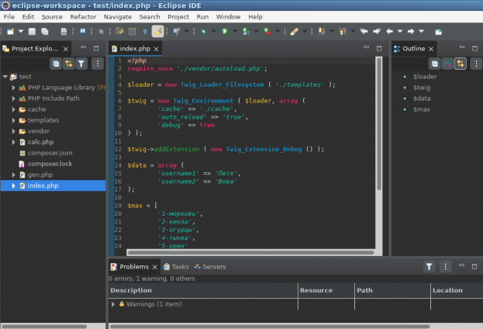Image resolution: width=483 pixels, height=329 pixels.
Task: Select $twig in the Outline
Action: 422,88
